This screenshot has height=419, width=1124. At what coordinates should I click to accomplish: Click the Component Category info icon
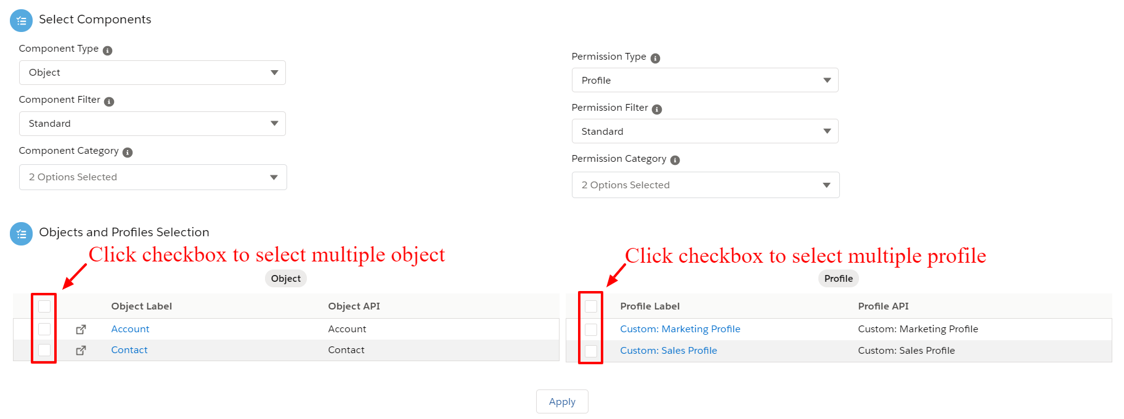[x=128, y=153]
